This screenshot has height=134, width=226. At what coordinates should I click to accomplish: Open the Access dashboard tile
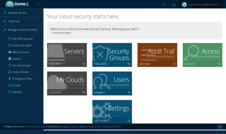tap(203, 55)
